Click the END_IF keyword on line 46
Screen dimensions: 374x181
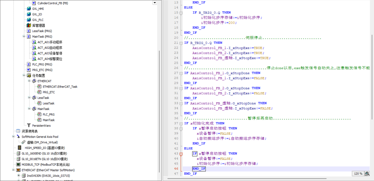[199, 169]
